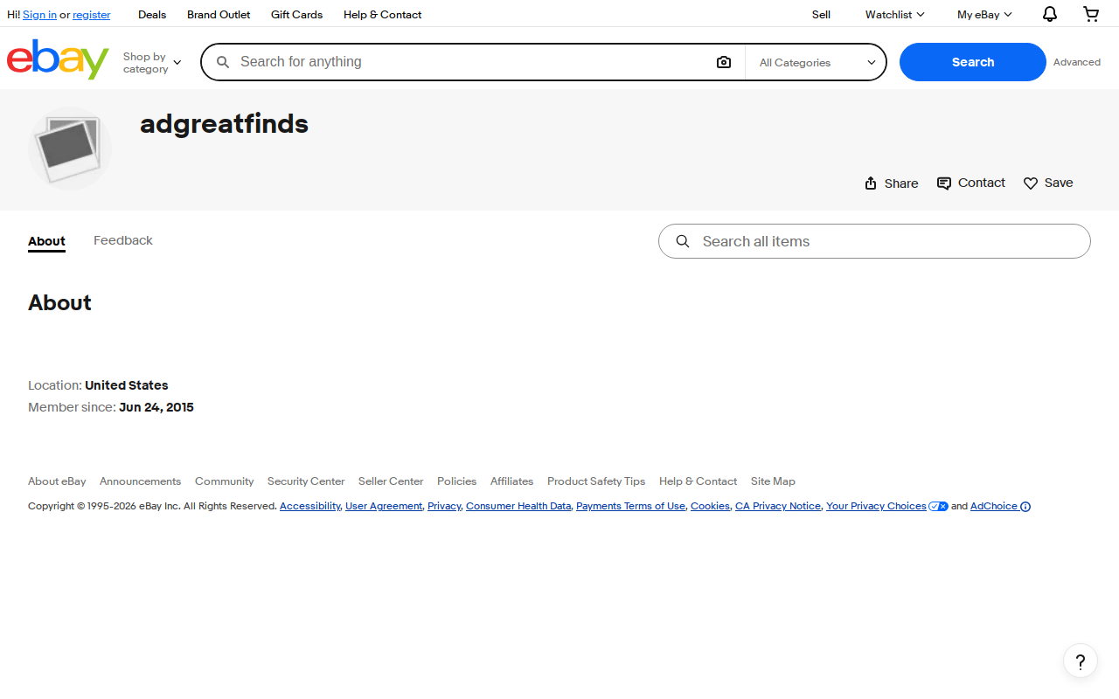Viewport: 1119px width, 699px height.
Task: Expand the My eBay menu
Action: tap(984, 14)
